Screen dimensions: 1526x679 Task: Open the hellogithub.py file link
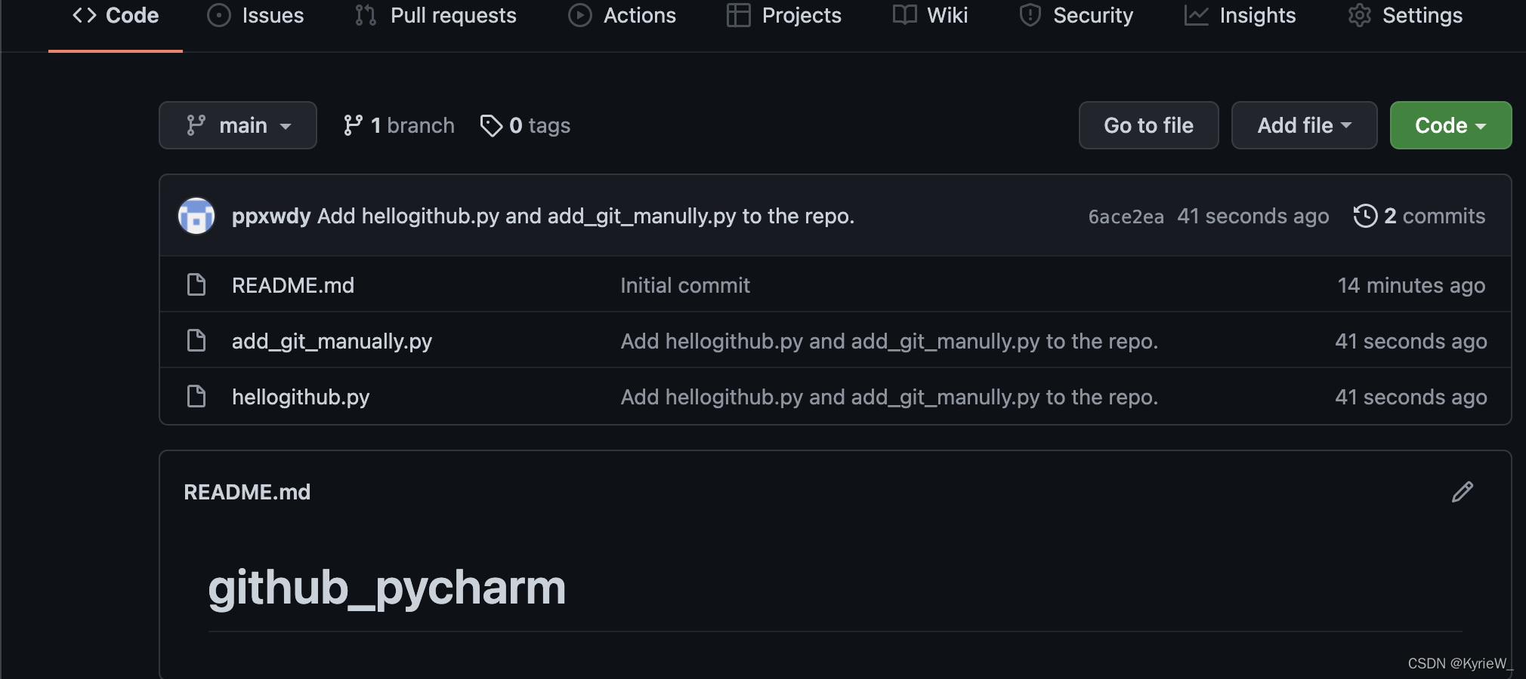click(x=301, y=397)
